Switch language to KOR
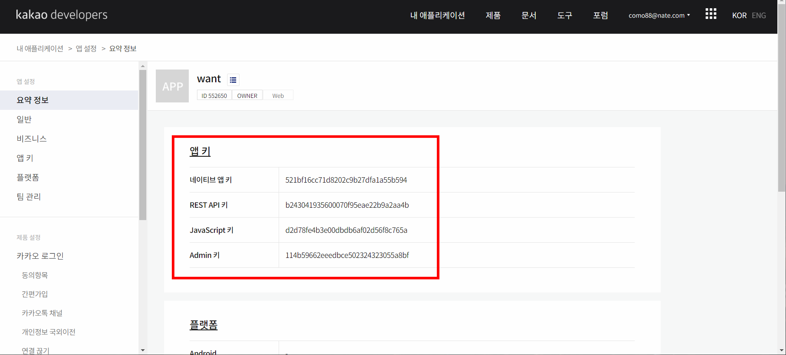This screenshot has height=355, width=786. pos(739,16)
